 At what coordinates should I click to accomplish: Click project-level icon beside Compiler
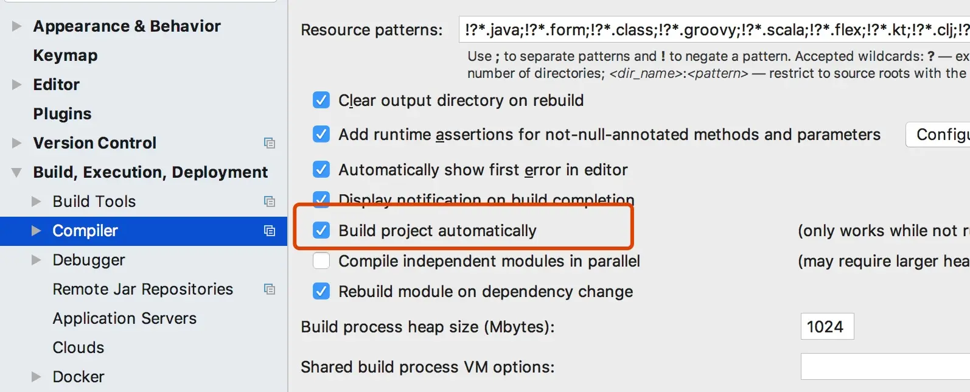click(x=270, y=231)
